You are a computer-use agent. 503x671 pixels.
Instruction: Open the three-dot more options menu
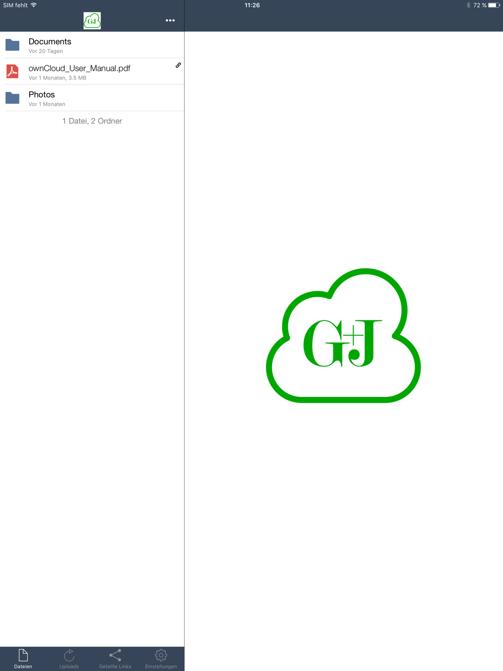170,21
